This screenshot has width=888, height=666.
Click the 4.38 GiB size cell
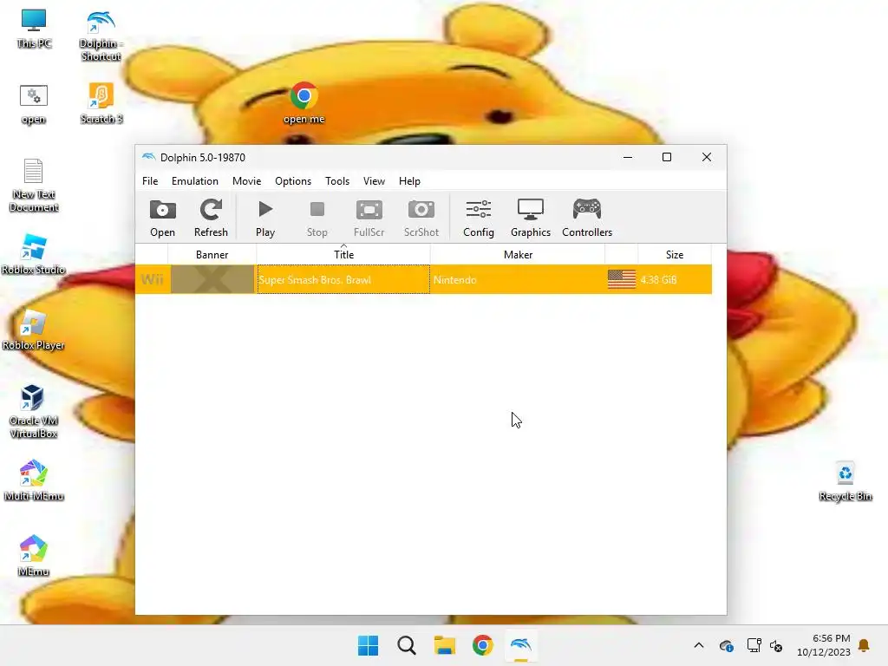pyautogui.click(x=675, y=280)
